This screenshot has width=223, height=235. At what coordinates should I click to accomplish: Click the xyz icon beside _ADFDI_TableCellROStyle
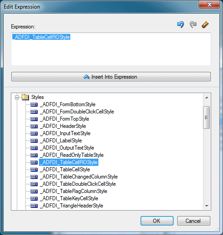(34, 162)
